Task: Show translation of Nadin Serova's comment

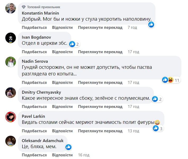Action: pos(100,83)
